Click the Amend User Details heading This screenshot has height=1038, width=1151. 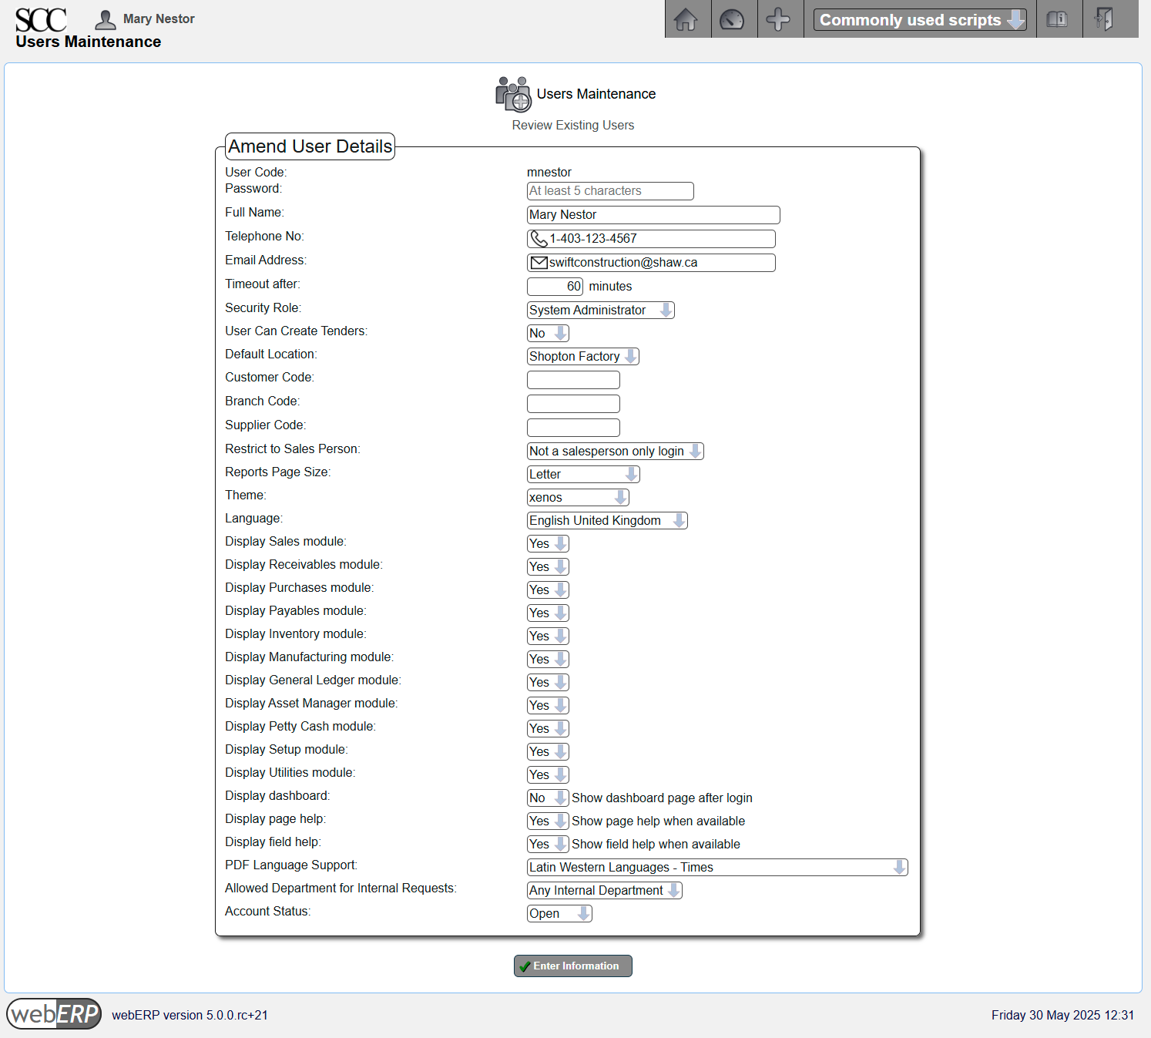310,146
